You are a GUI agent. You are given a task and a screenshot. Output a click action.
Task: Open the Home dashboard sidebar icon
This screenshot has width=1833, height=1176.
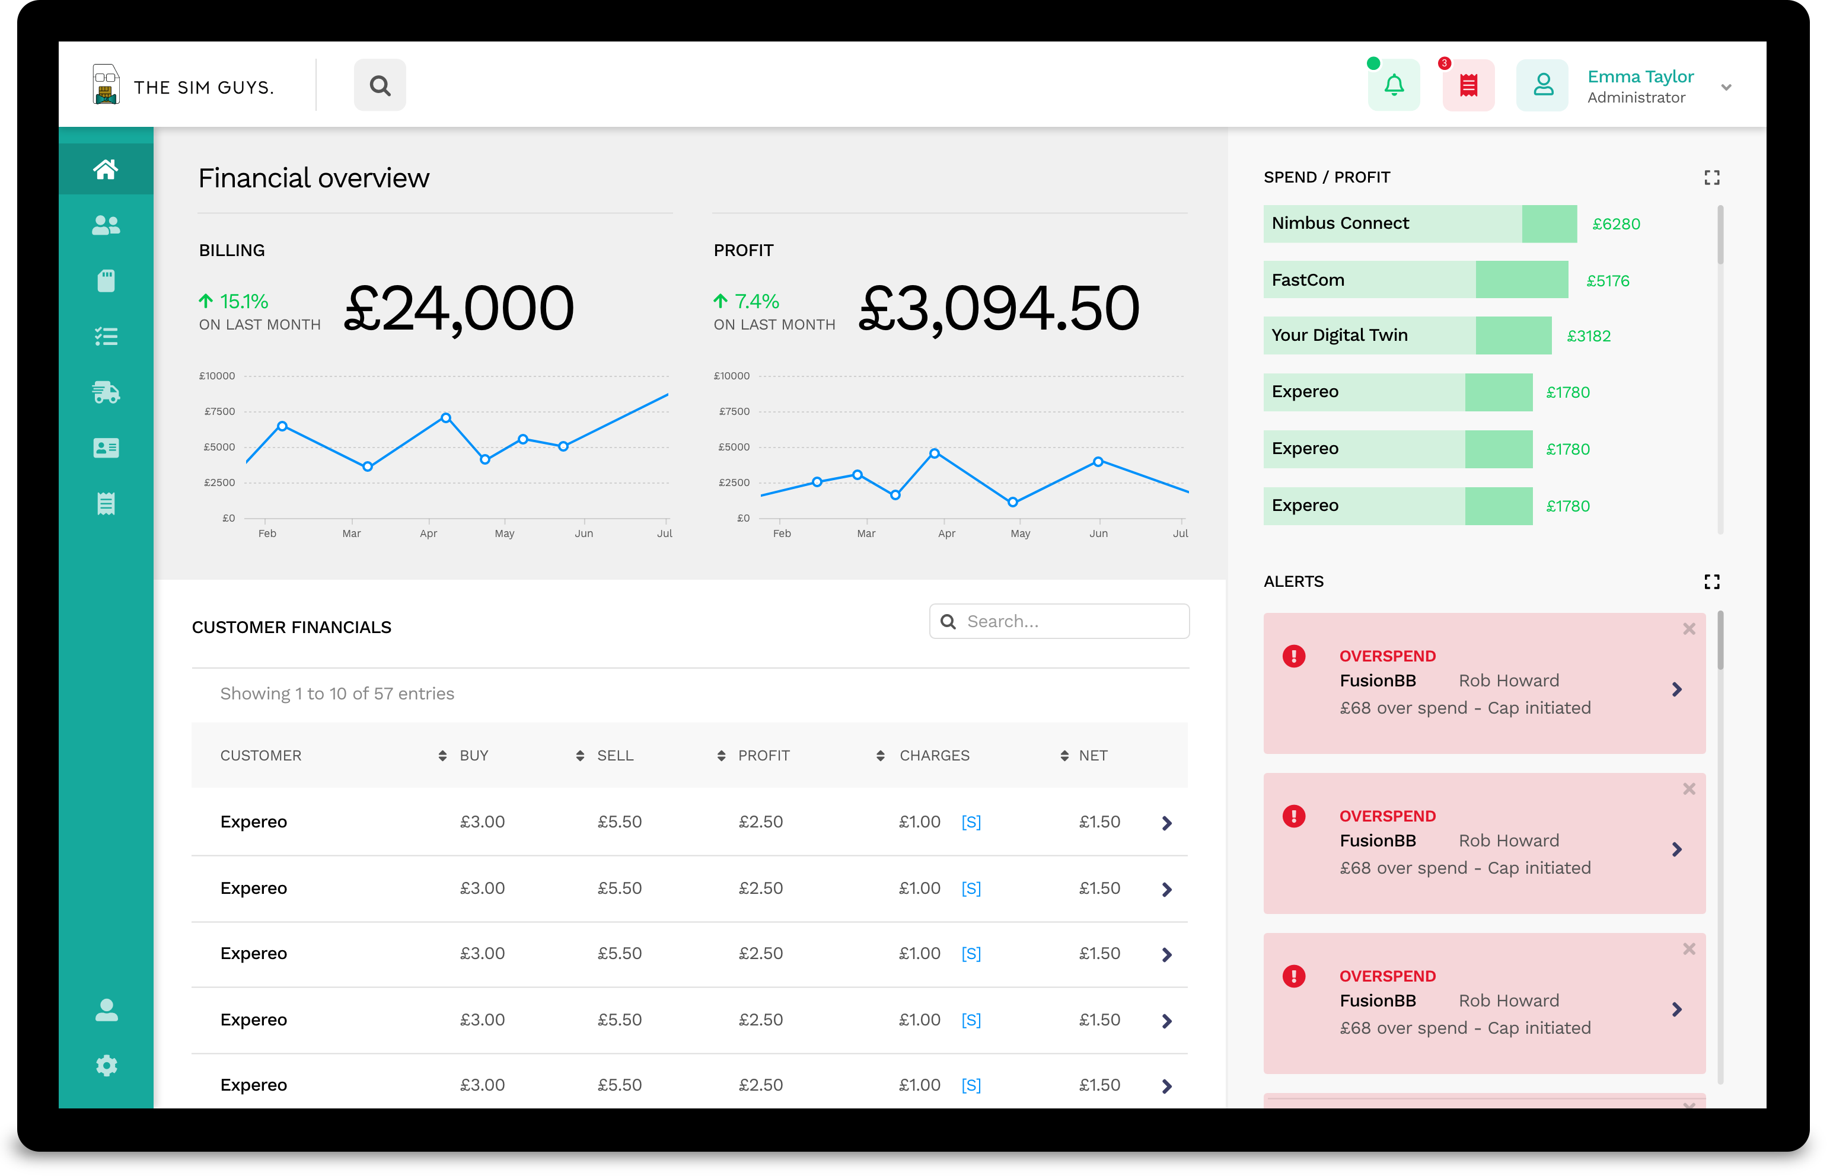click(x=106, y=169)
